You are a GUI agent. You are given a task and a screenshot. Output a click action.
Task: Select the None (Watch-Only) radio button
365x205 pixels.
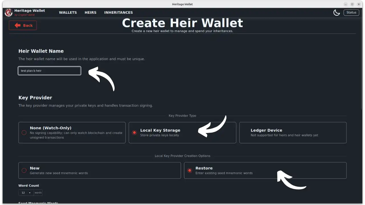click(24, 132)
